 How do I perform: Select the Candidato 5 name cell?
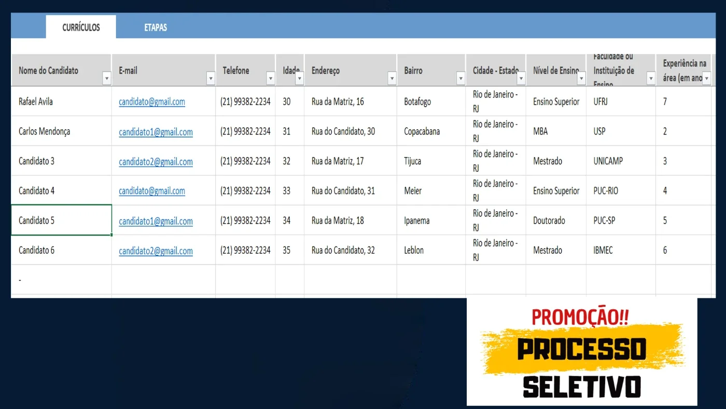click(61, 220)
